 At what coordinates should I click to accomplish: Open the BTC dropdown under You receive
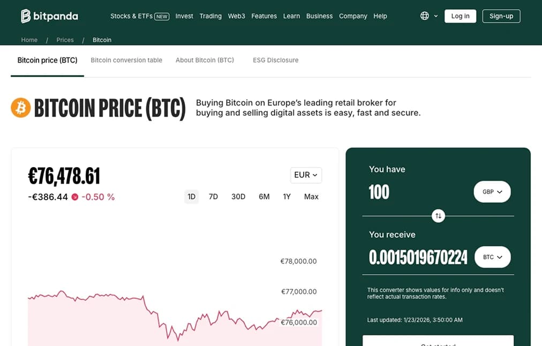[492, 257]
